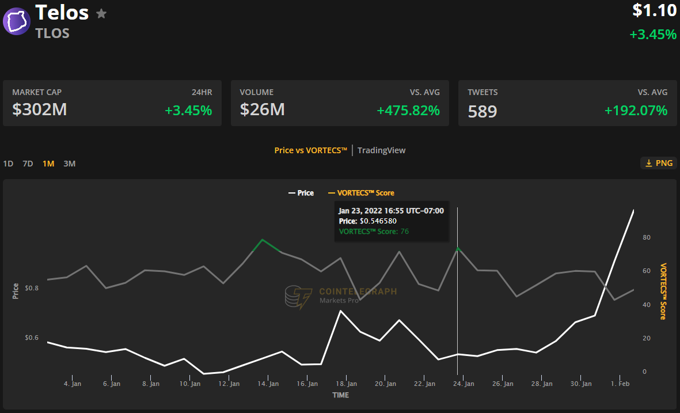Viewport: 680px width, 413px height.
Task: Click the green VORTECS peak near 14 Jan
Action: coord(263,239)
